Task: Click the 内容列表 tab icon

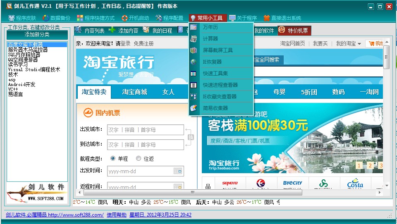Action: (78, 30)
